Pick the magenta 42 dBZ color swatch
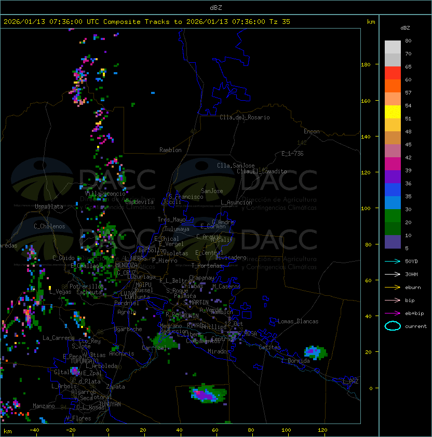 tap(393, 164)
